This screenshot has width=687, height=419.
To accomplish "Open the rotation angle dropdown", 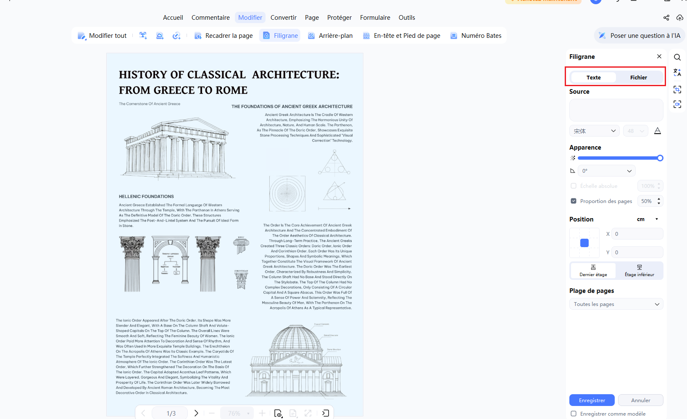I will [607, 171].
